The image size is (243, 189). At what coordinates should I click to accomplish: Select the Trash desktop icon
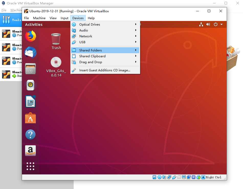click(56, 41)
